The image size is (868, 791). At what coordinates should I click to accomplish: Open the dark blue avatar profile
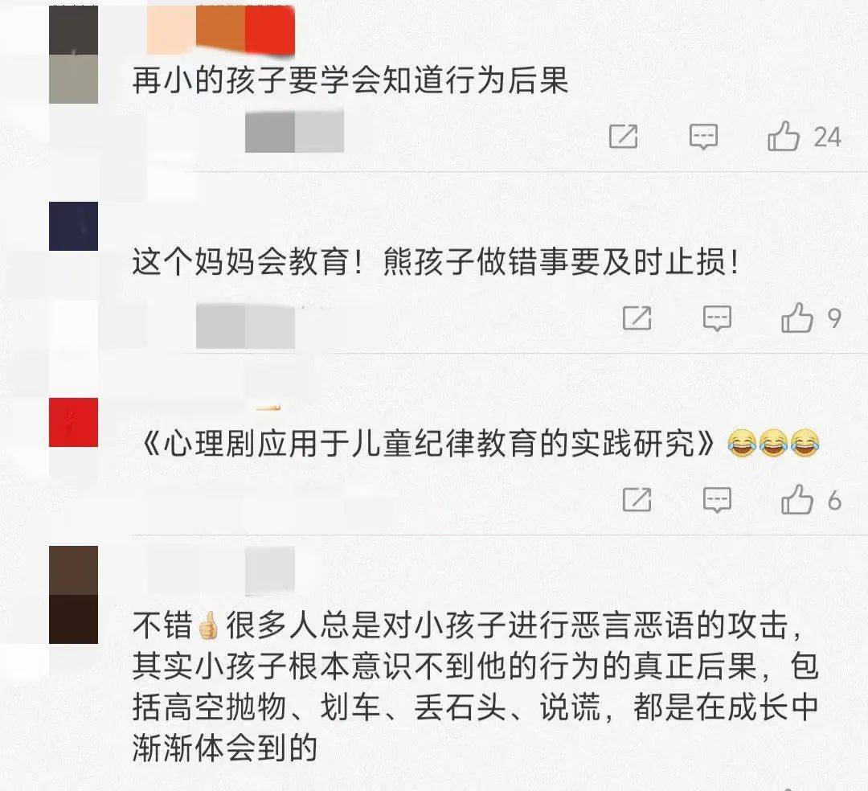click(74, 227)
